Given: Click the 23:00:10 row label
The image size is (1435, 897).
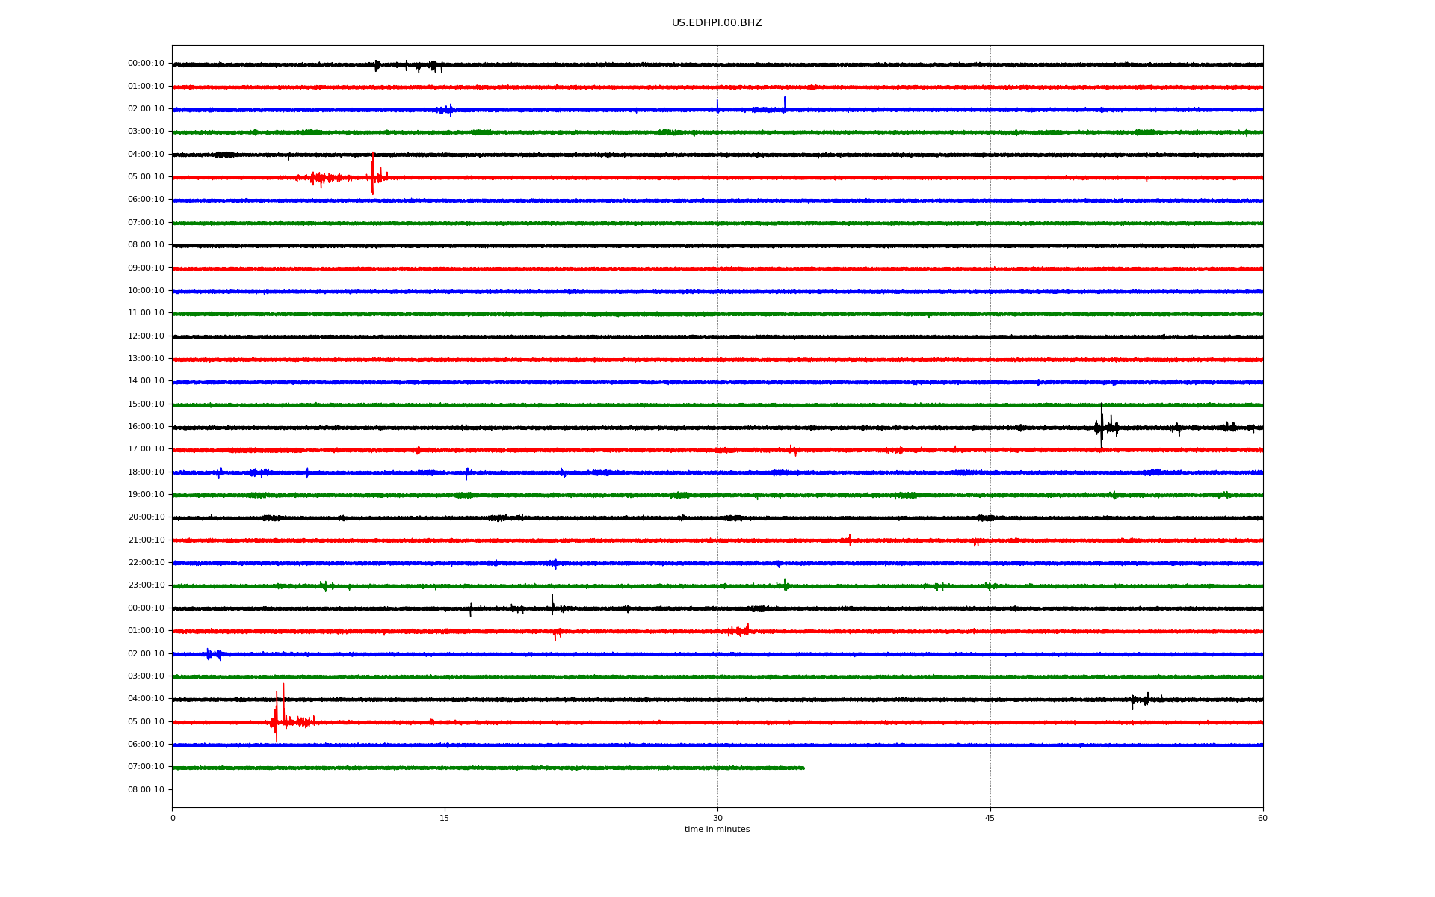Looking at the screenshot, I should coord(146,585).
